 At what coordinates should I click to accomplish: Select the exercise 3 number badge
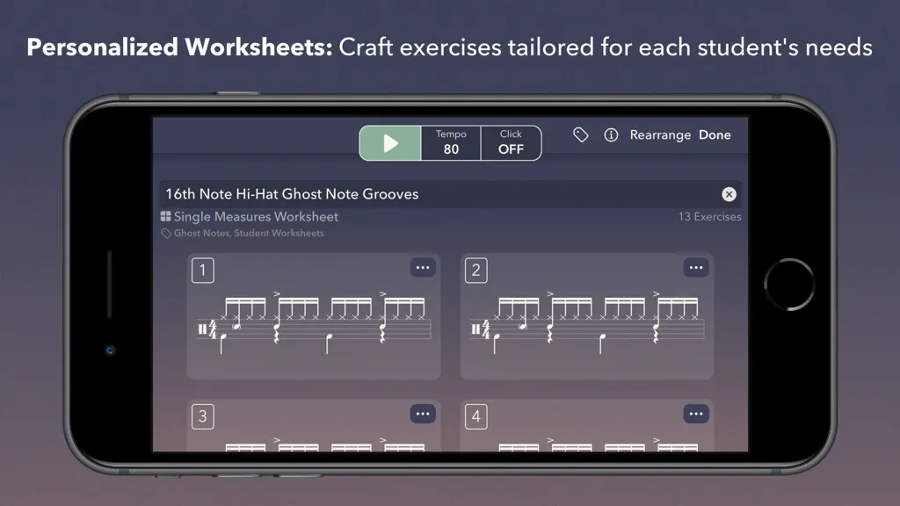(x=203, y=416)
